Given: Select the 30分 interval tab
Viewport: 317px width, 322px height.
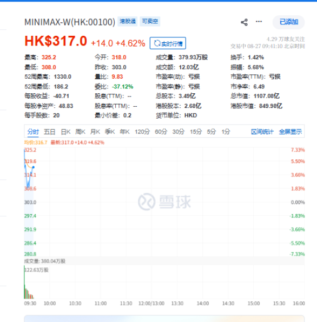Looking at the screenshot, I should click(x=179, y=132).
